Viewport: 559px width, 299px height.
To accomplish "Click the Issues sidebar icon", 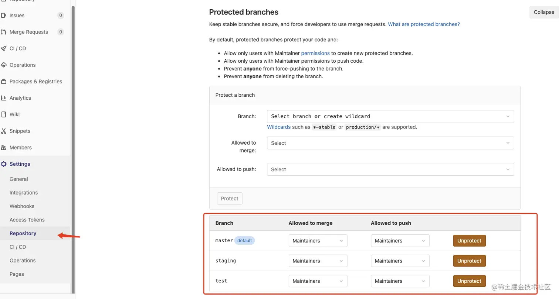I will tap(4, 16).
